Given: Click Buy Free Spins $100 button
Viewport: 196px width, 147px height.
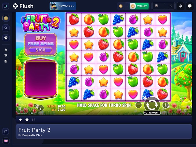Looking at the screenshot, I should pyautogui.click(x=41, y=45).
